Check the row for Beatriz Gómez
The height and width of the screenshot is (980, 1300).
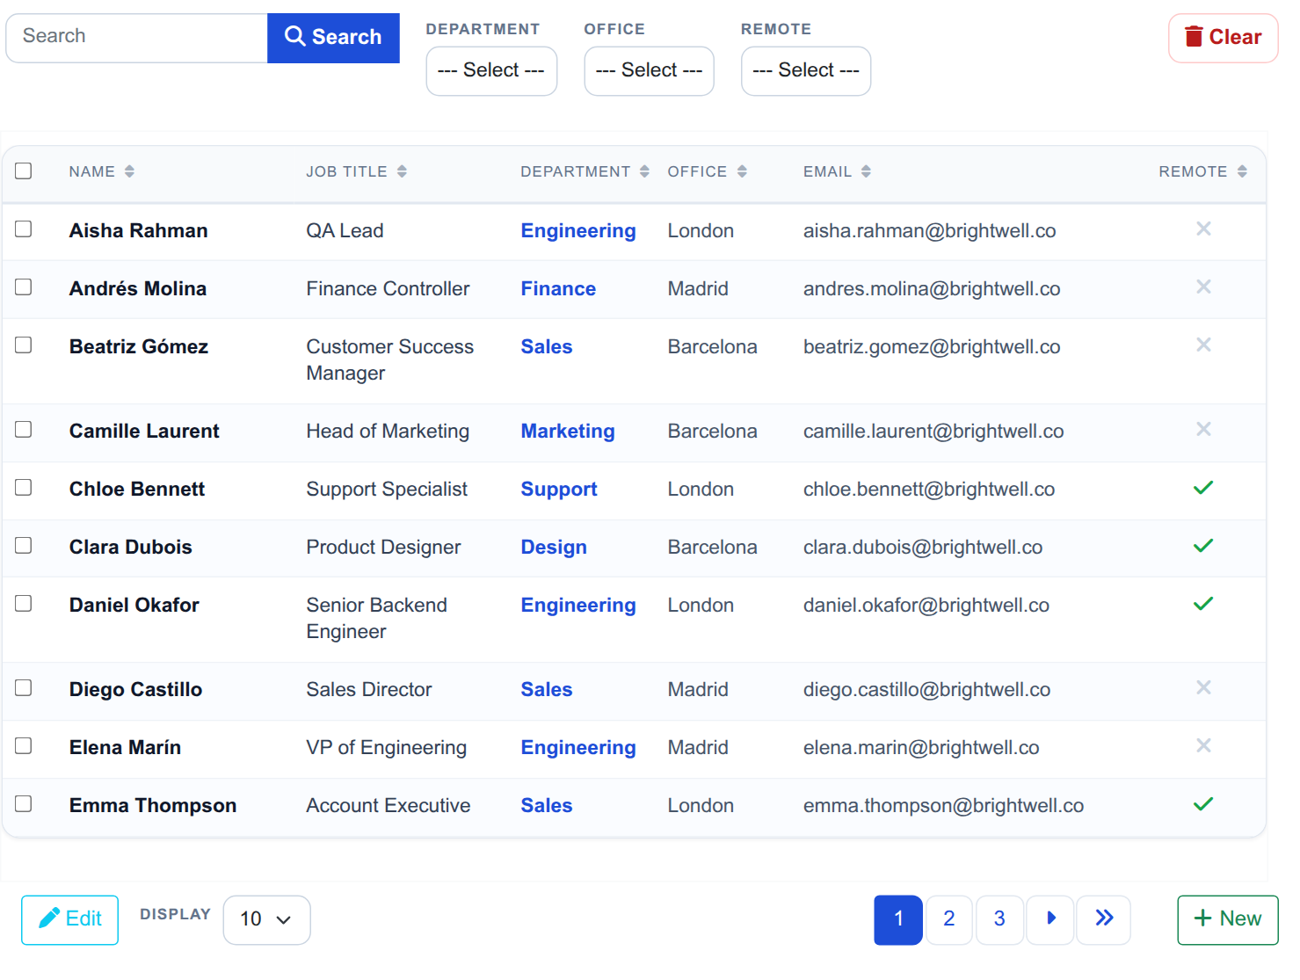[x=24, y=345]
